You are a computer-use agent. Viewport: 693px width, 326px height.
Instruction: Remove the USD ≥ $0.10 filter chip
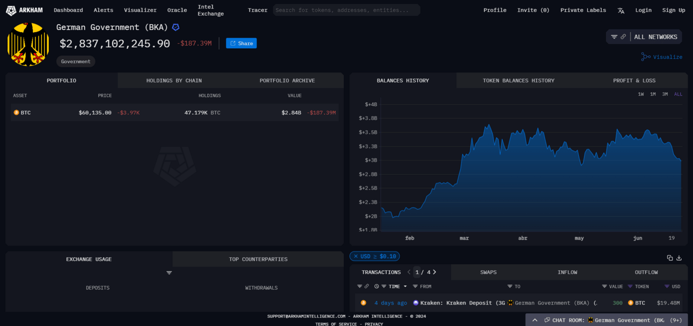356,256
